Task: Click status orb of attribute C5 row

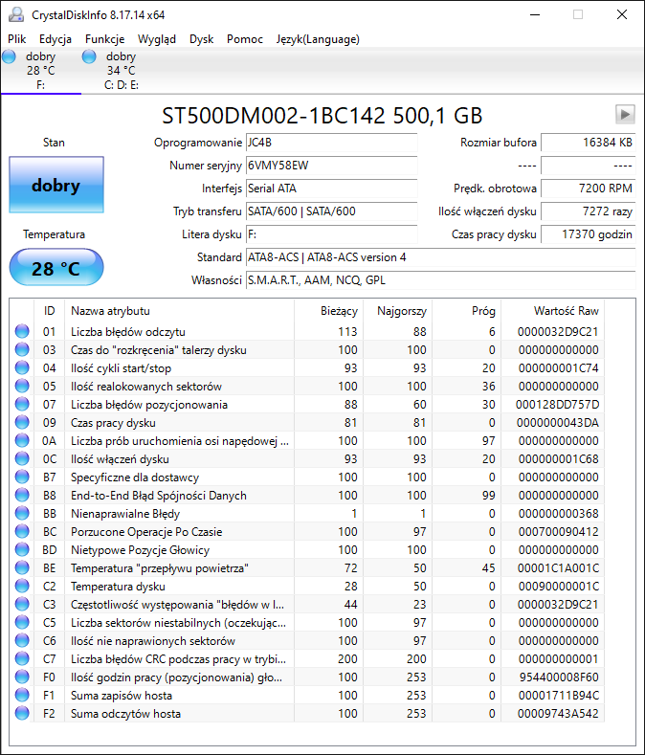Action: [x=22, y=622]
